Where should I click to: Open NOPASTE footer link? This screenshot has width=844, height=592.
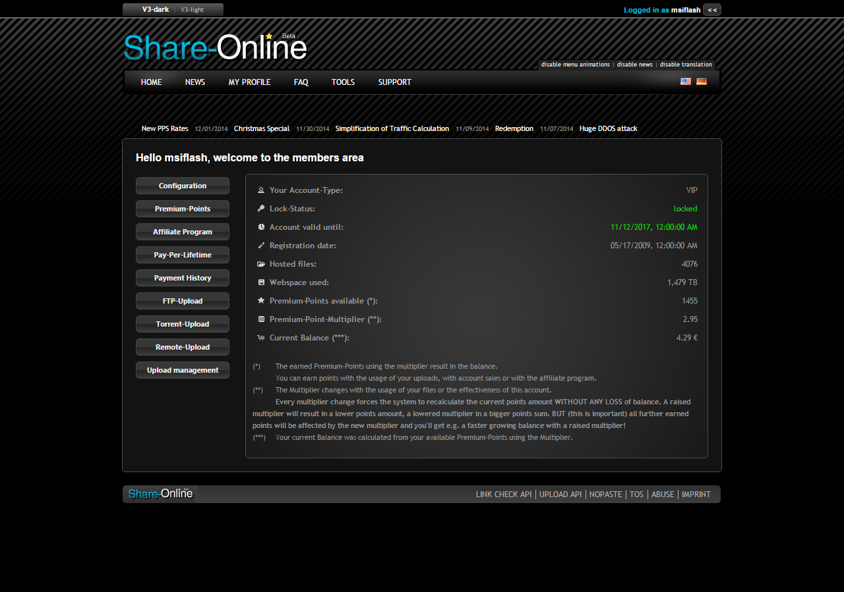coord(606,495)
